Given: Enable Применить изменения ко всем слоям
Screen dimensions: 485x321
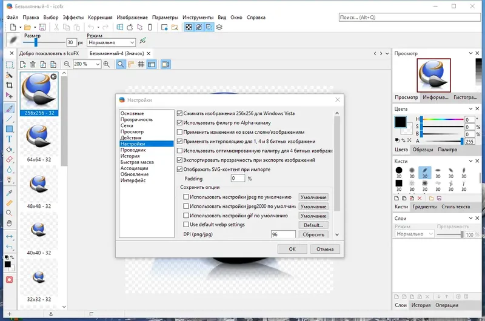Looking at the screenshot, I should coord(179,132).
